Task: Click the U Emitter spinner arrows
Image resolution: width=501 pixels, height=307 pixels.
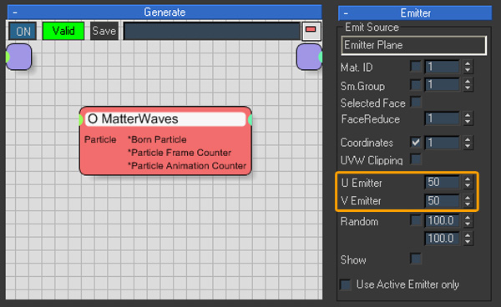Action: pyautogui.click(x=468, y=182)
